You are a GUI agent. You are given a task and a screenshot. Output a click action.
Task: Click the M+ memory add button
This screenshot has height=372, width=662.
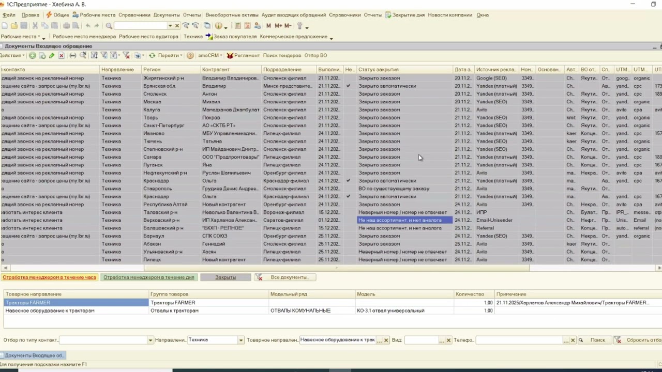pos(278,26)
